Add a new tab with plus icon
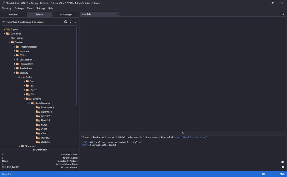This screenshot has width=287, height=177. 283,14
